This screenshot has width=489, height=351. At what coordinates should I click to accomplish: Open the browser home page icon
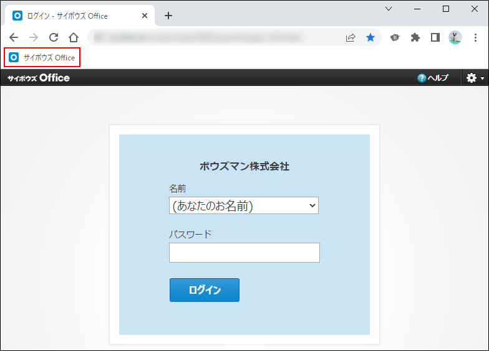[74, 37]
